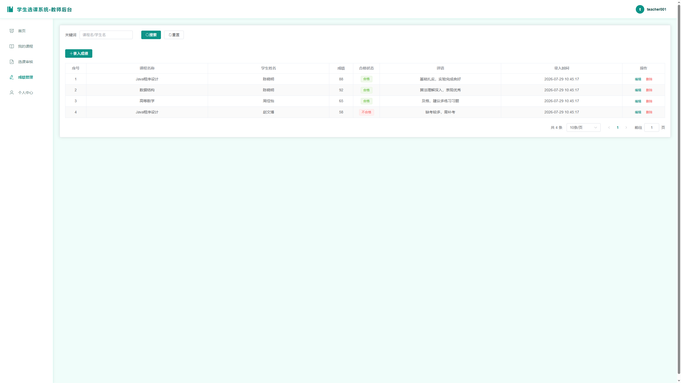Click the 评语 column header
Screen dimensions: 681x383
[440, 68]
